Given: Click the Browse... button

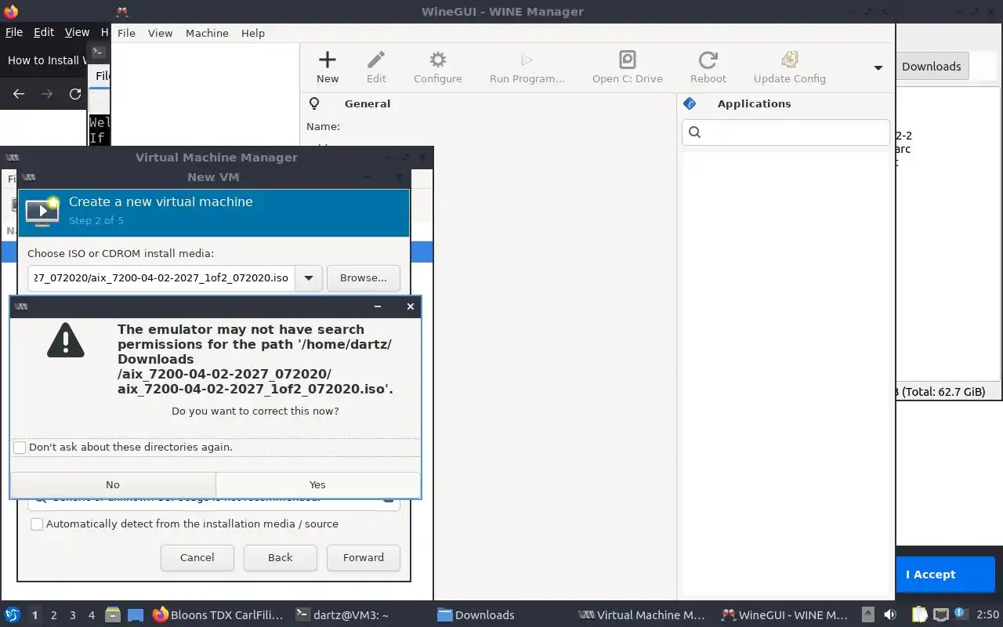Looking at the screenshot, I should 364,277.
